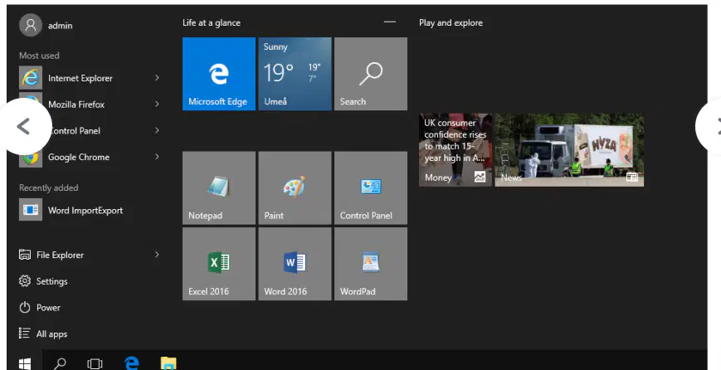
Task: Launch the Paint tile
Action: tap(295, 188)
